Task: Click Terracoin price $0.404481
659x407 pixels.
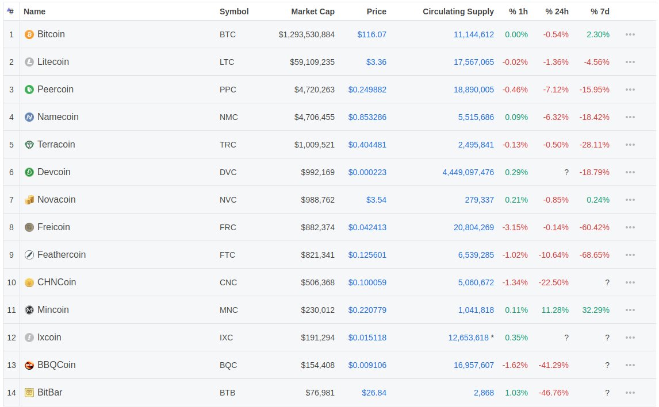Action: tap(367, 145)
